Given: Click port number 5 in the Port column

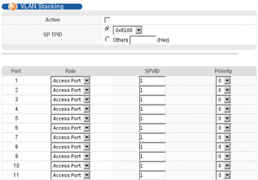Looking at the screenshot, I should 16,118.
